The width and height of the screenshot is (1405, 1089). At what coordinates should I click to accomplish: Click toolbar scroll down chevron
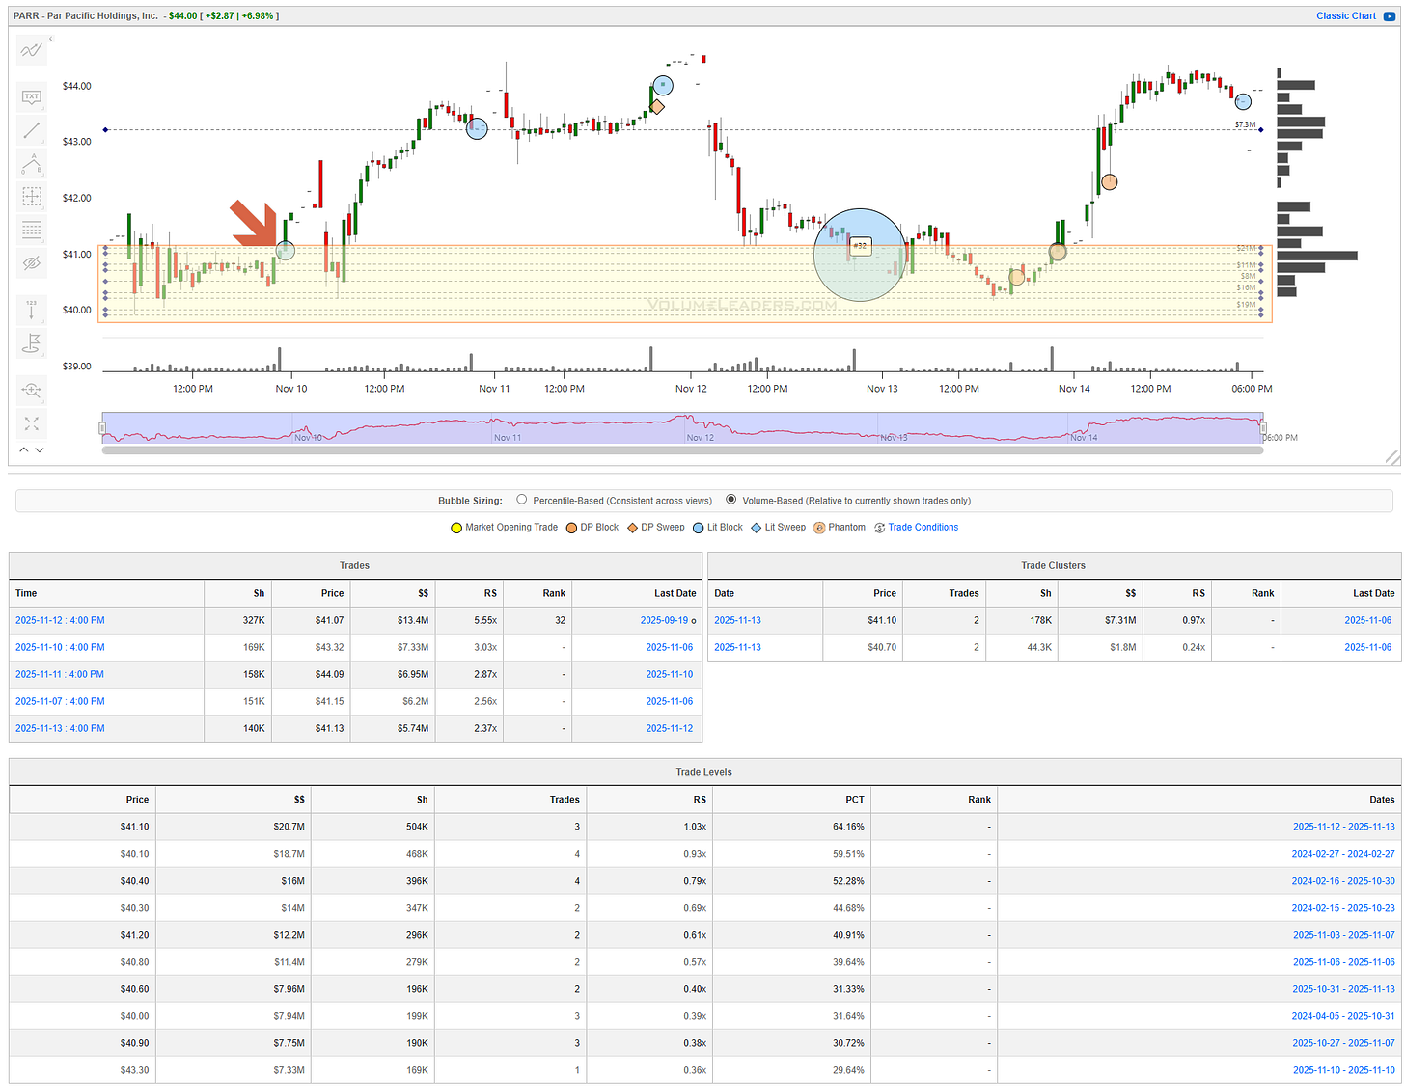point(40,450)
